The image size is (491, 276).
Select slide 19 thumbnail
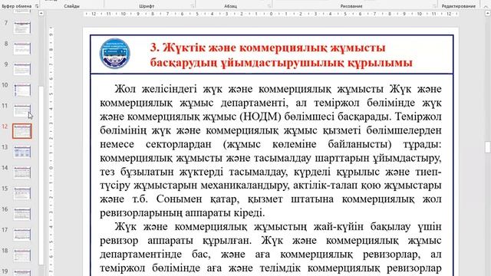[22, 273]
